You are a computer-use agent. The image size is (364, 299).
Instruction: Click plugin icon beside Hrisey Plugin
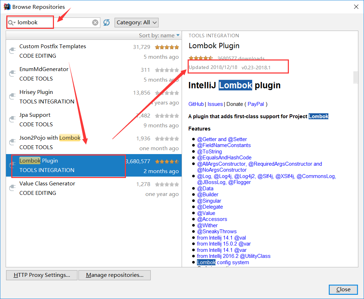(x=12, y=96)
